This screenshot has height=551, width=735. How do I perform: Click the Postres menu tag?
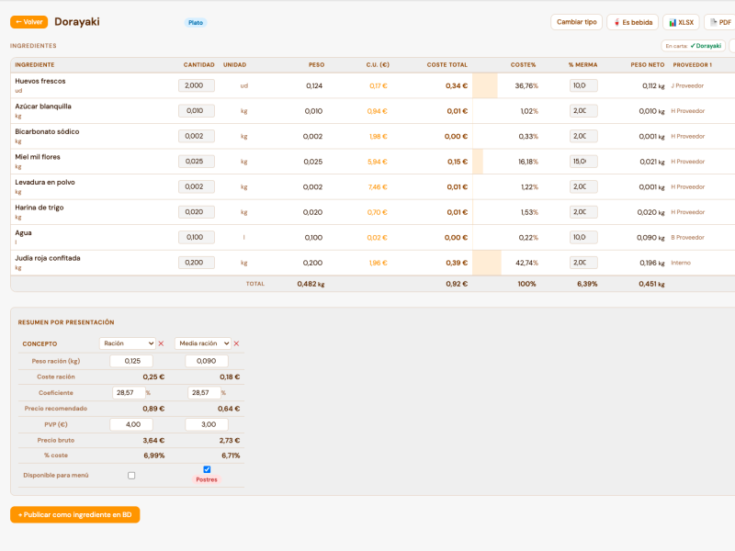click(x=207, y=479)
